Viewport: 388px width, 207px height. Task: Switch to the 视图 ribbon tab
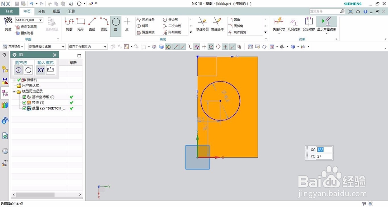pyautogui.click(x=56, y=11)
